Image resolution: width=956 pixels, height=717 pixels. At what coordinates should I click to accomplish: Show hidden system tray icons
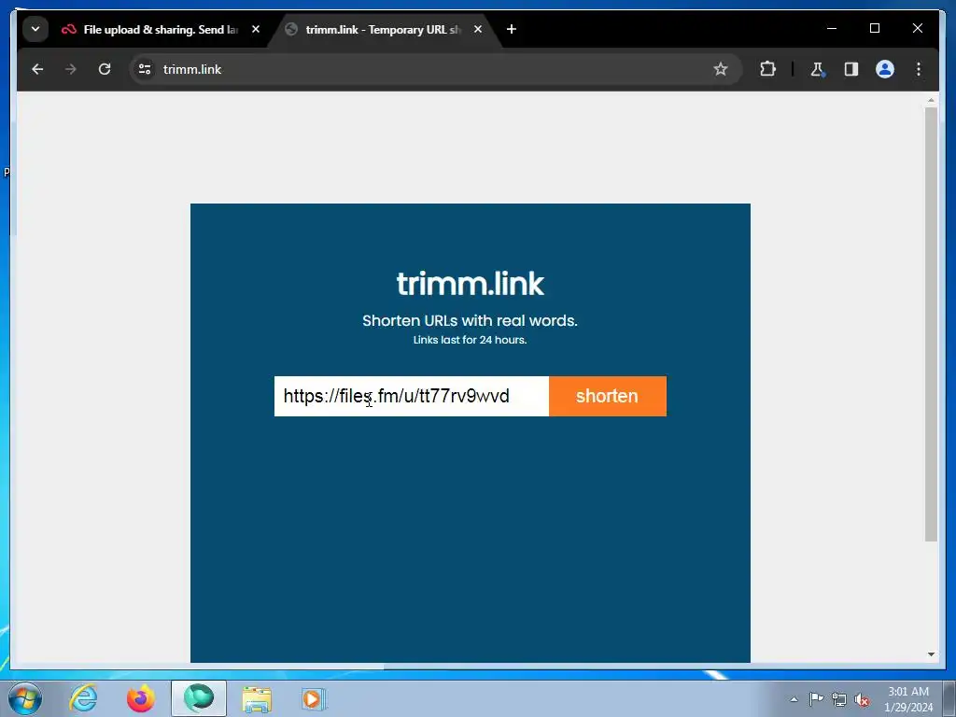click(794, 699)
